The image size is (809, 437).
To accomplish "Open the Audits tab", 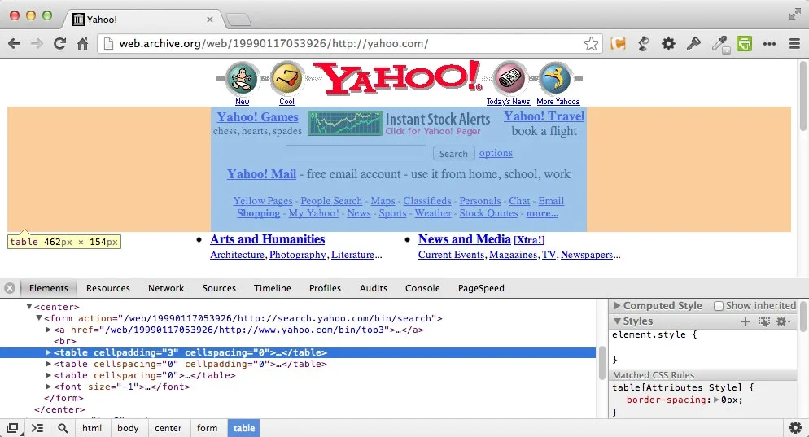I will 373,288.
